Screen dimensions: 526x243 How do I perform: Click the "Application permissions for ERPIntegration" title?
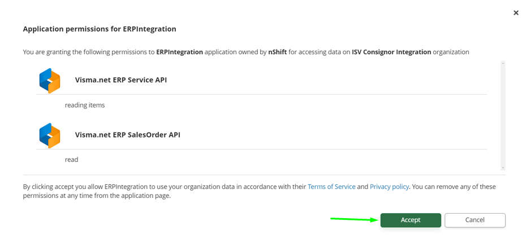tap(100, 29)
